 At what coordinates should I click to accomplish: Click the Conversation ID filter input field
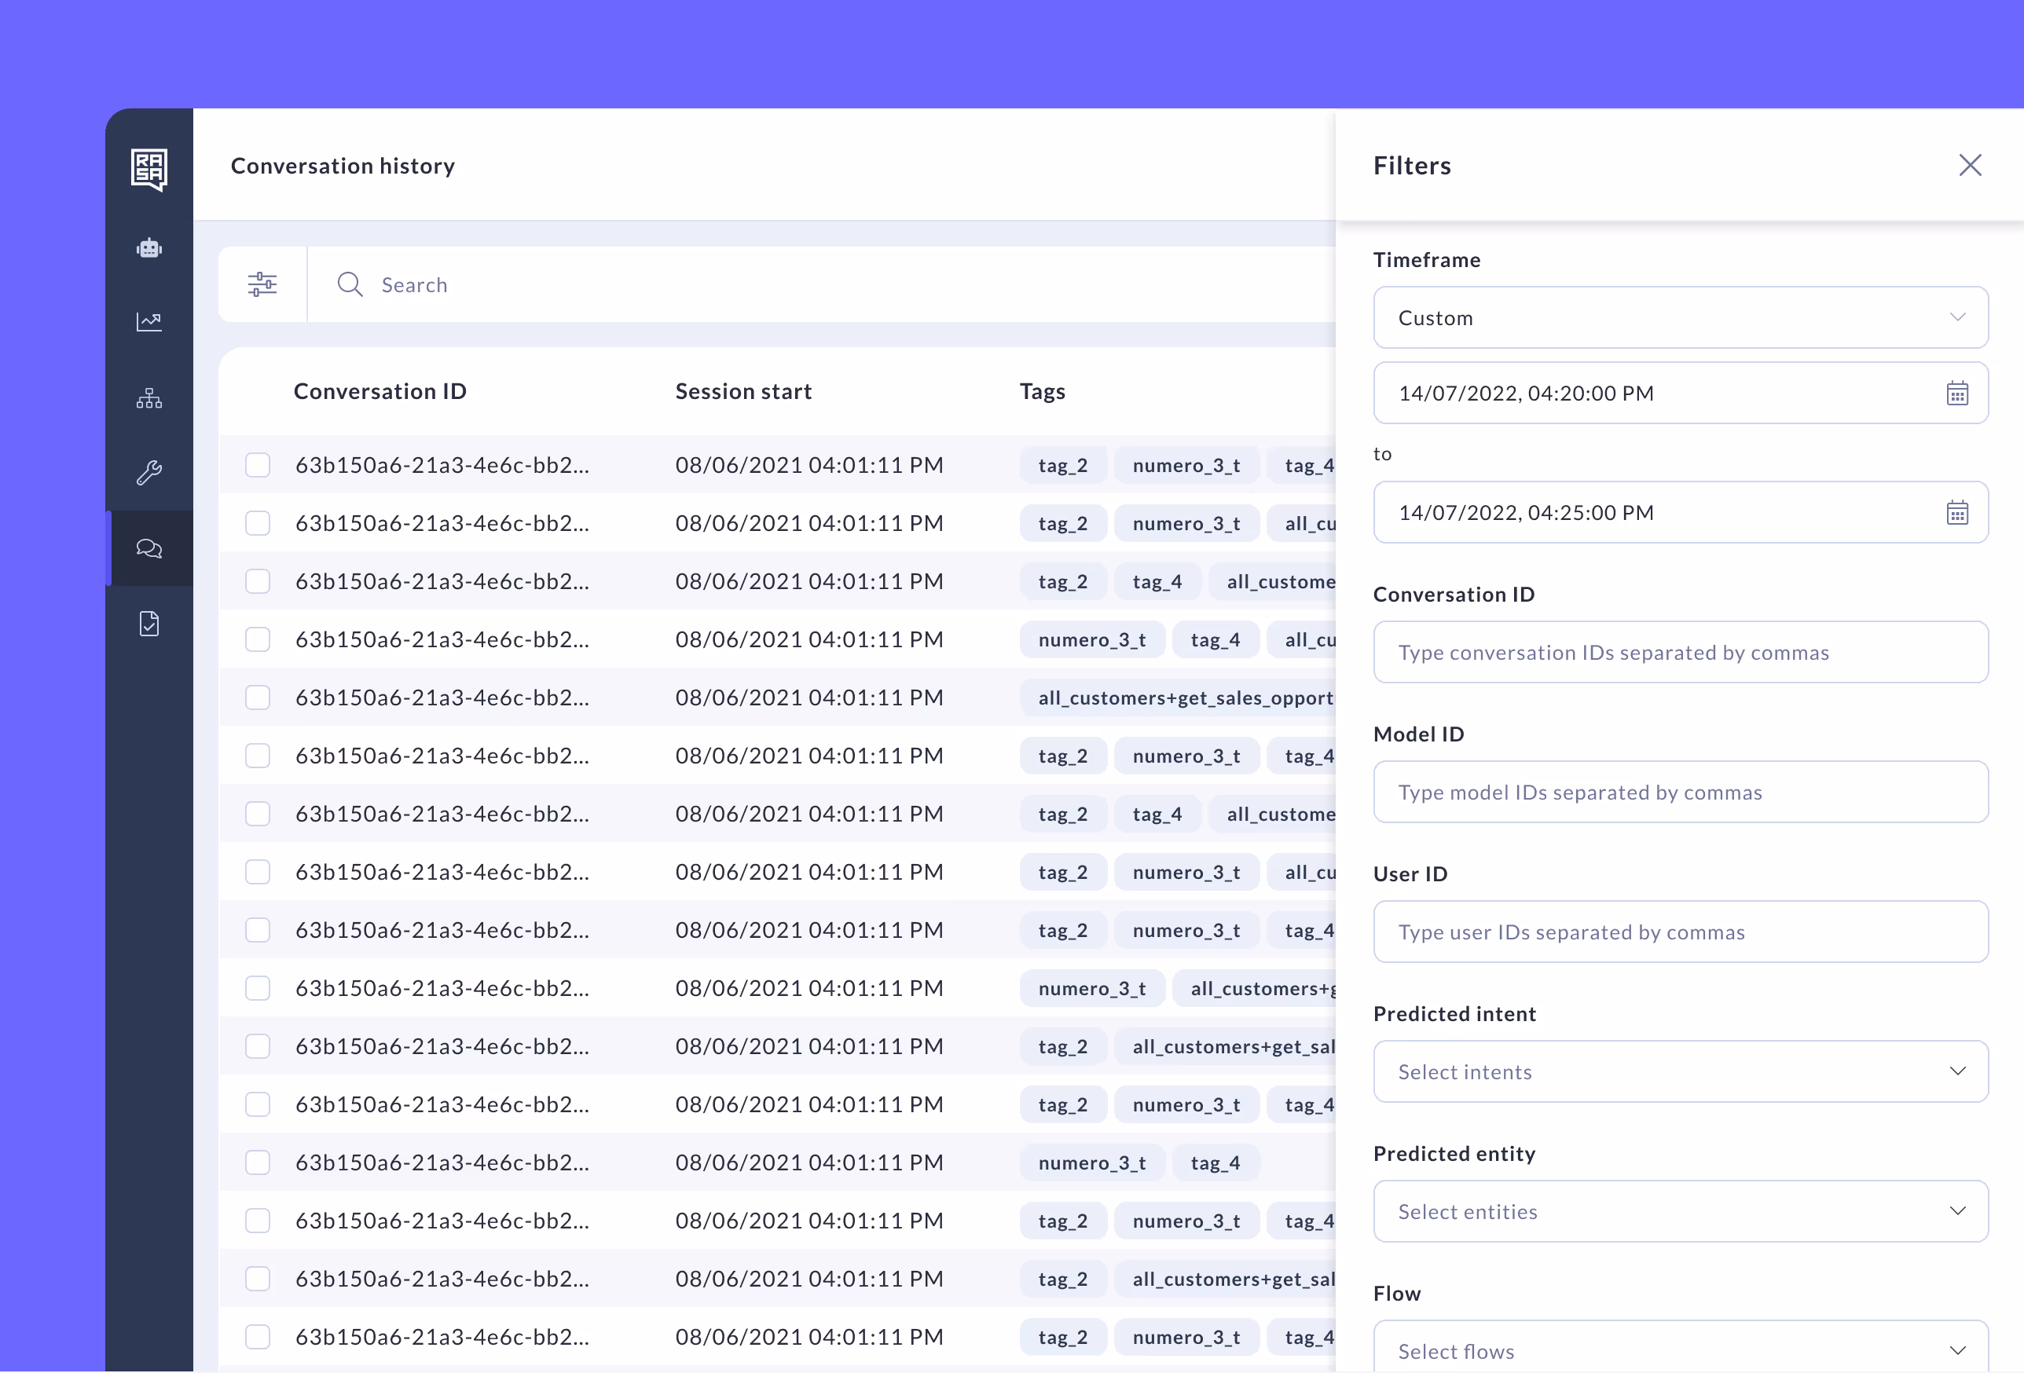point(1680,653)
